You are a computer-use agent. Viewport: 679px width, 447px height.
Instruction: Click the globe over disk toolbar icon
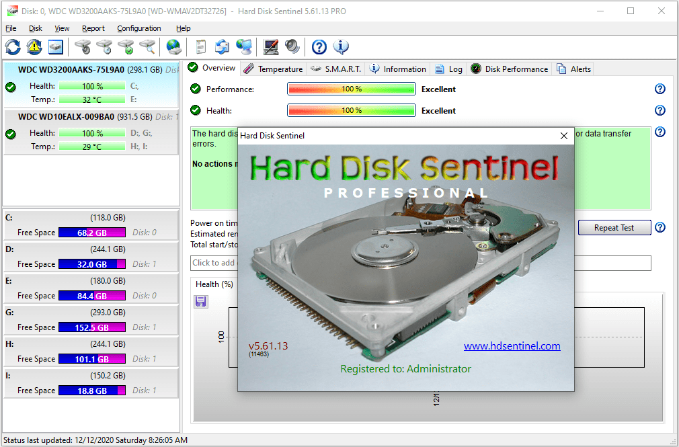coord(173,47)
